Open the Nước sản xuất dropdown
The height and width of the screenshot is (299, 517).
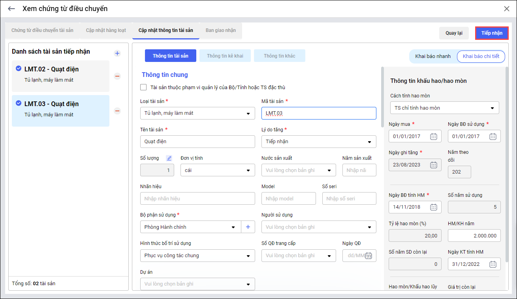point(299,170)
